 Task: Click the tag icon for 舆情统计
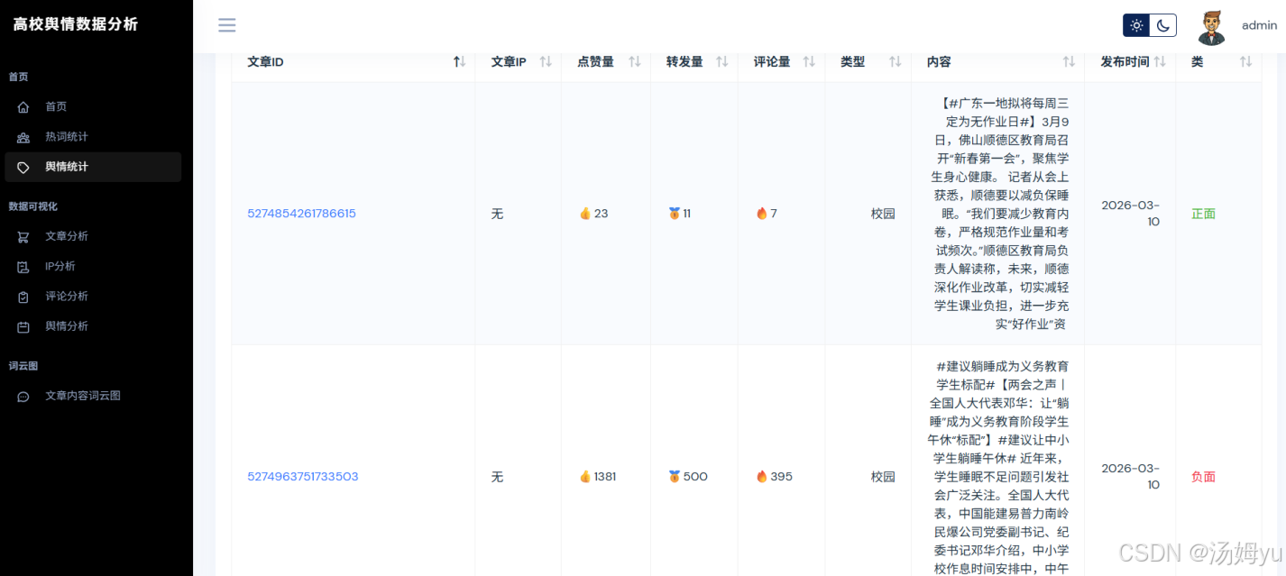click(x=23, y=167)
